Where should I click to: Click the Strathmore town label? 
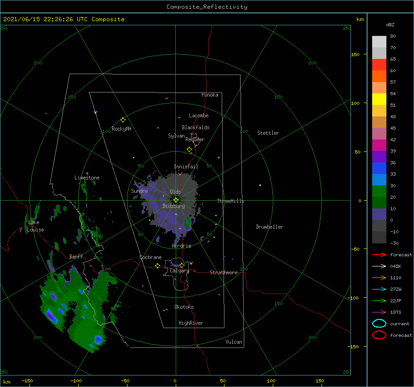tap(224, 272)
